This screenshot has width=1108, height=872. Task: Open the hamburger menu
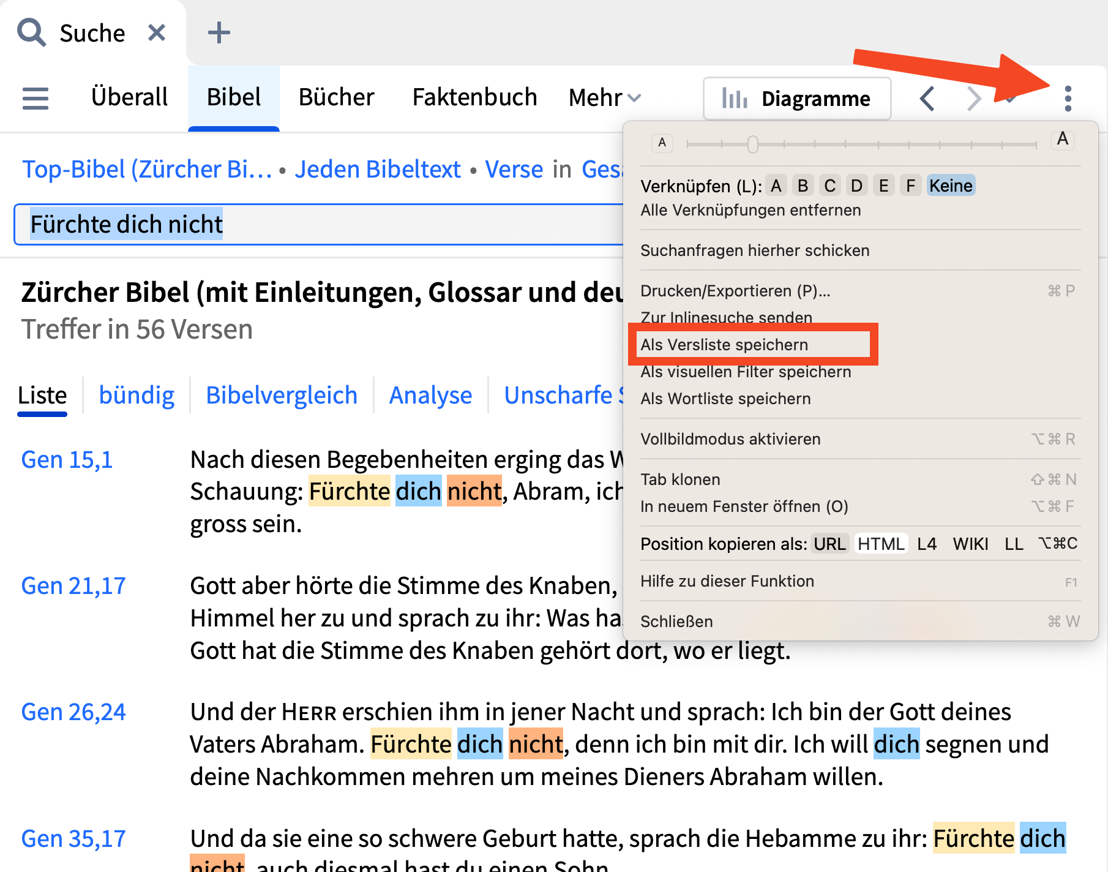pos(36,98)
